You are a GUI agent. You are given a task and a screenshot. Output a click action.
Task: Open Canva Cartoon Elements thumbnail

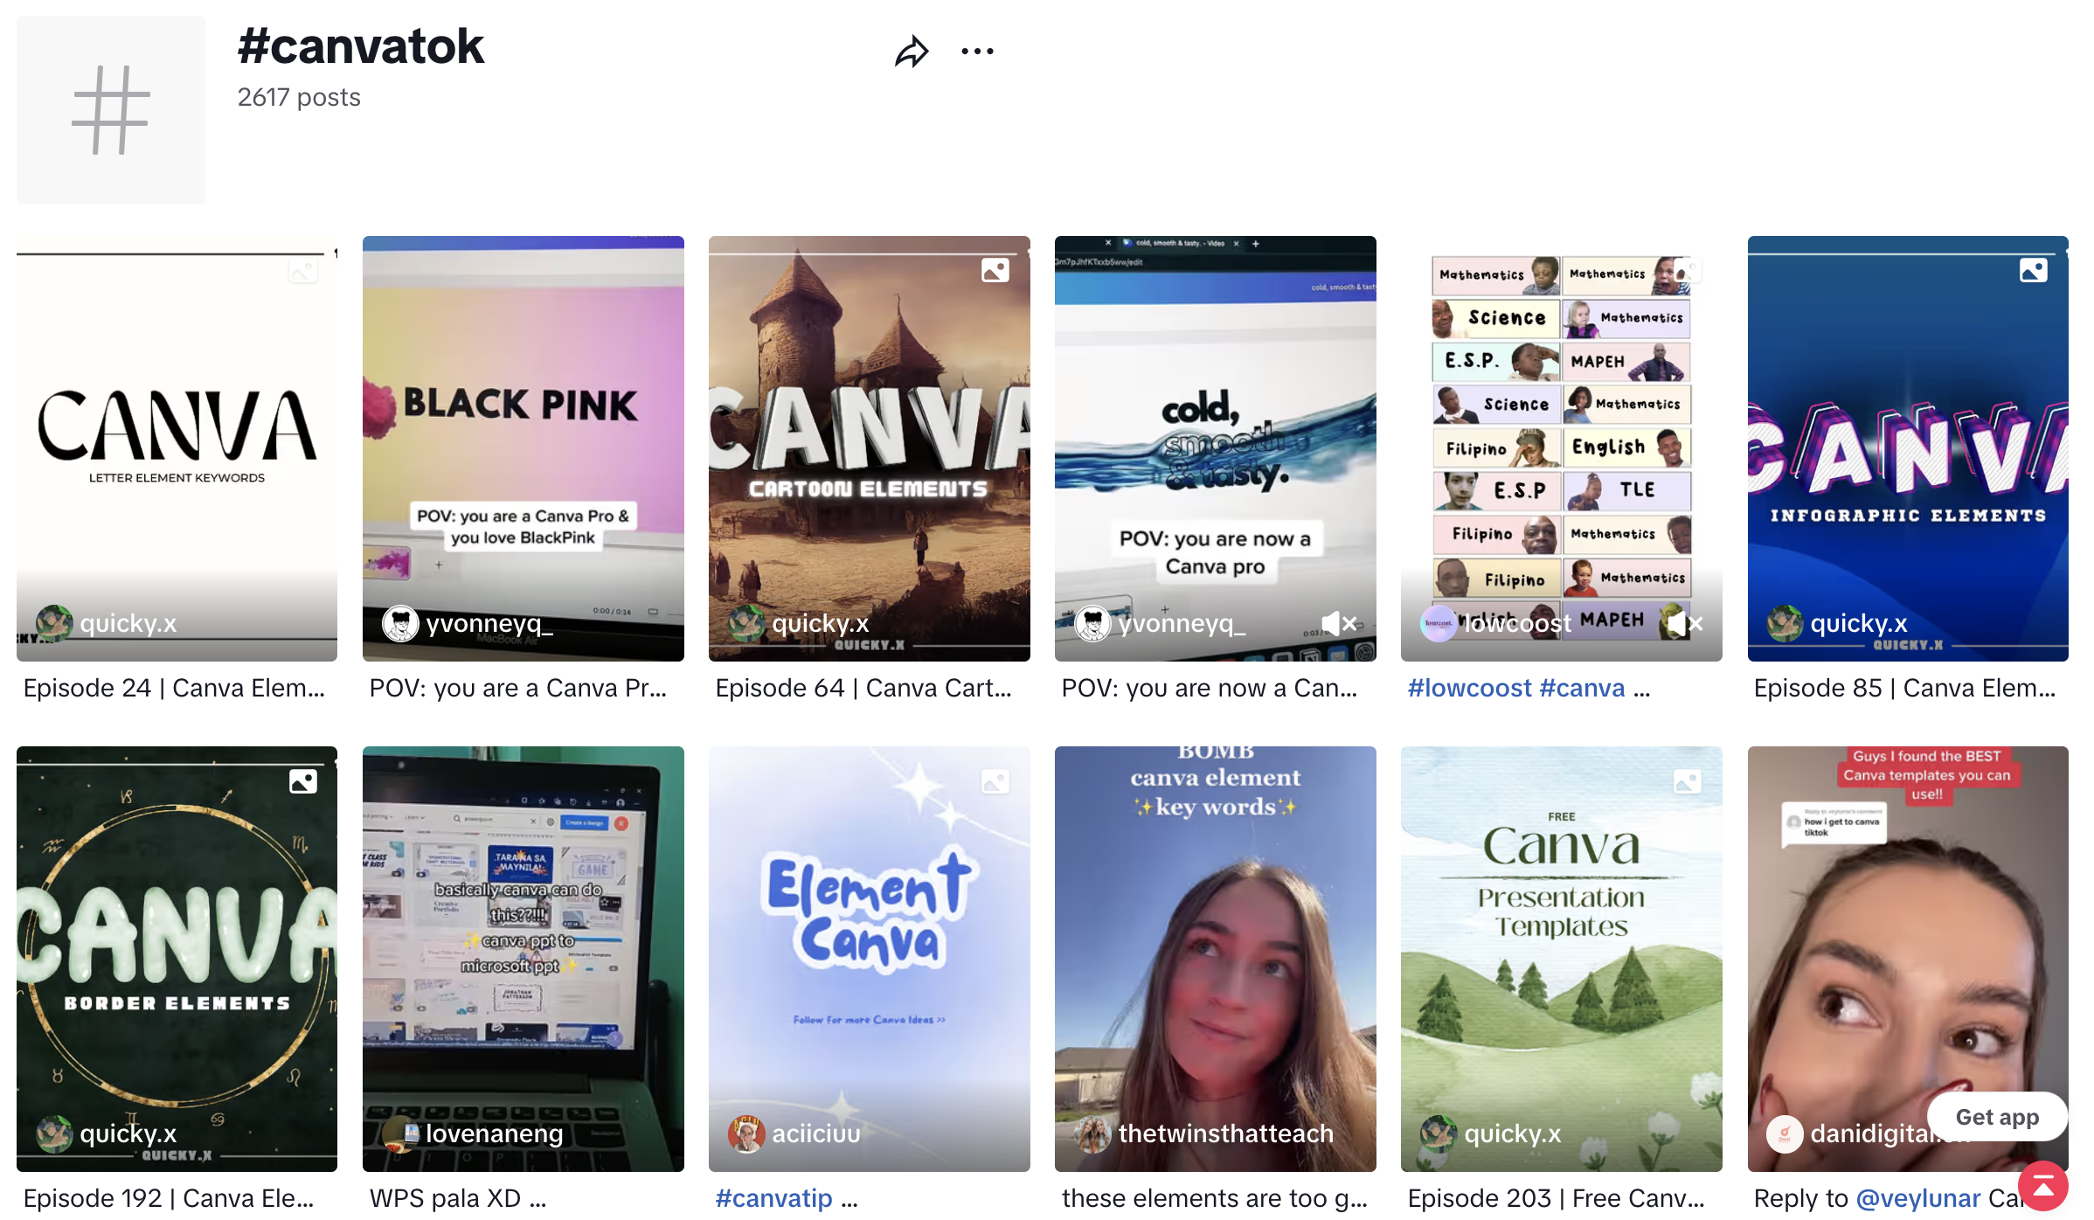869,448
